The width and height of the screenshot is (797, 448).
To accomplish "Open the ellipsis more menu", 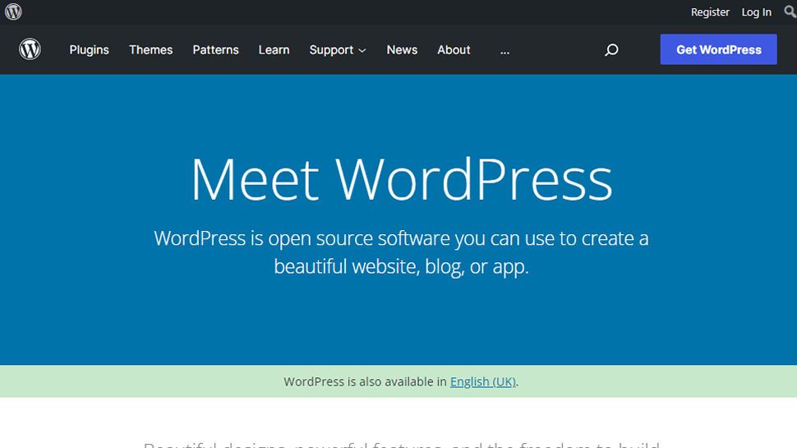I will coord(504,50).
